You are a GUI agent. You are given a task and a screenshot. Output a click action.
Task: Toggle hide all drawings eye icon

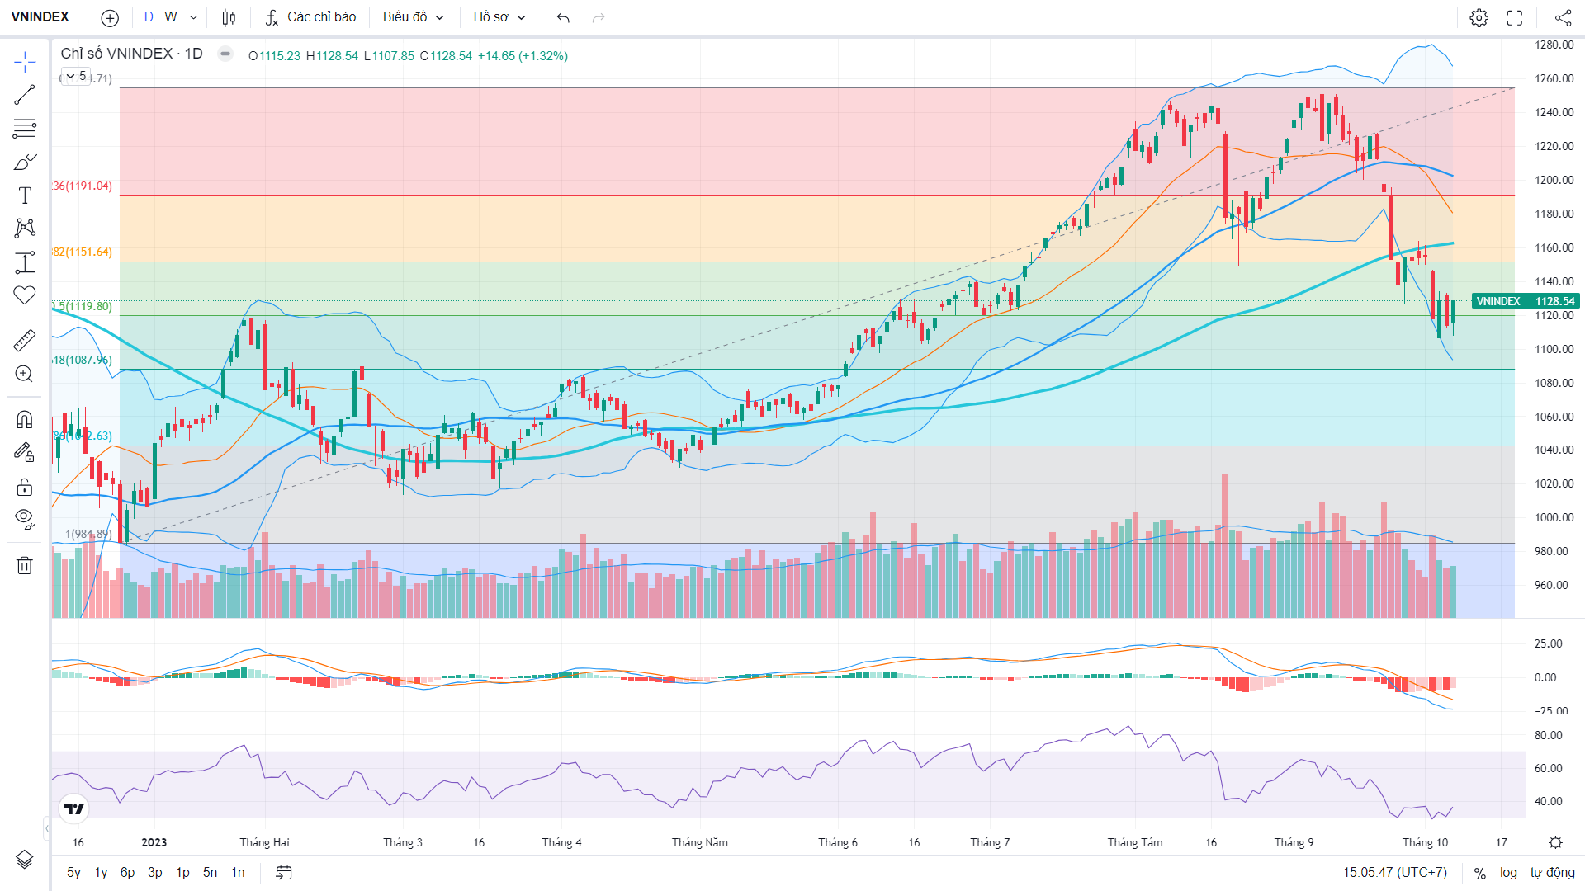(25, 520)
